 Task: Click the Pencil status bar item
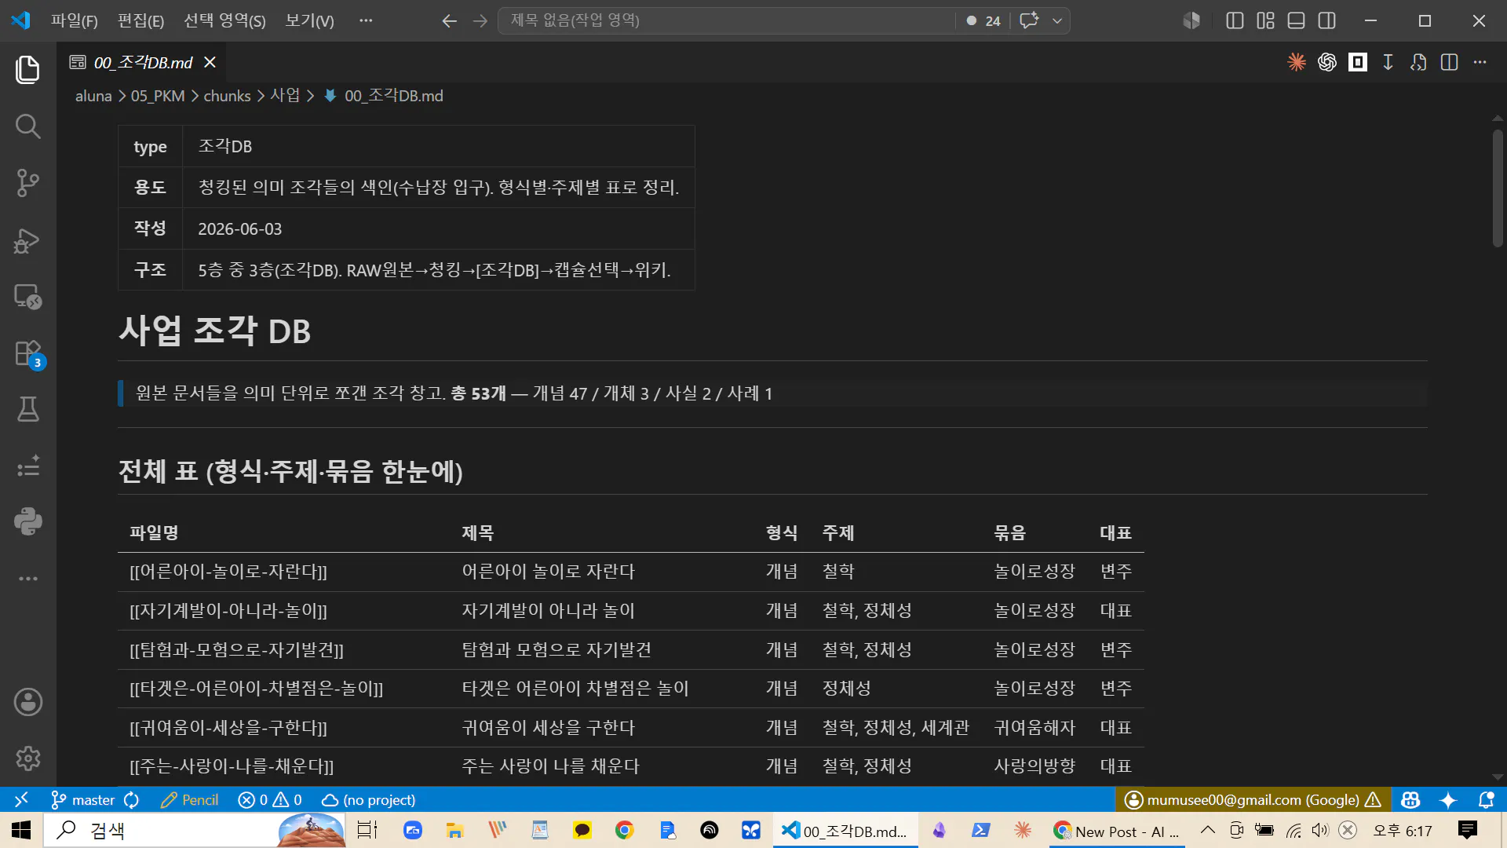(189, 799)
